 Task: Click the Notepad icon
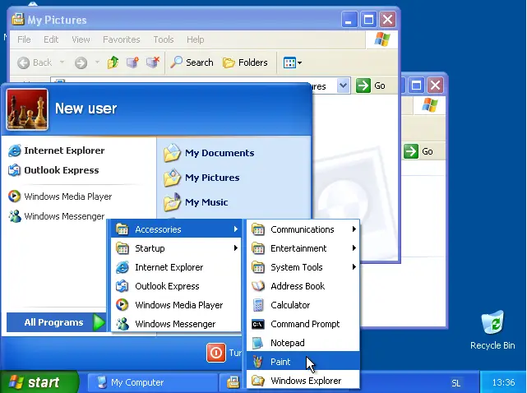click(257, 343)
